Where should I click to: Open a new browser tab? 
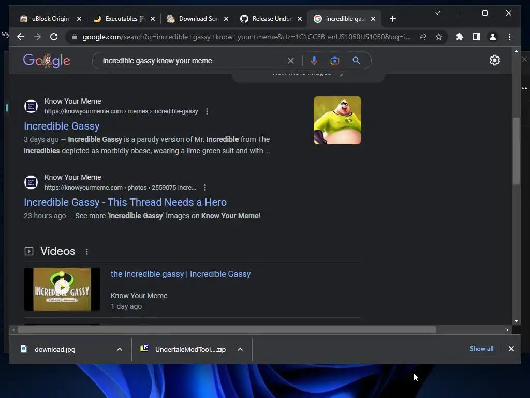tap(392, 19)
